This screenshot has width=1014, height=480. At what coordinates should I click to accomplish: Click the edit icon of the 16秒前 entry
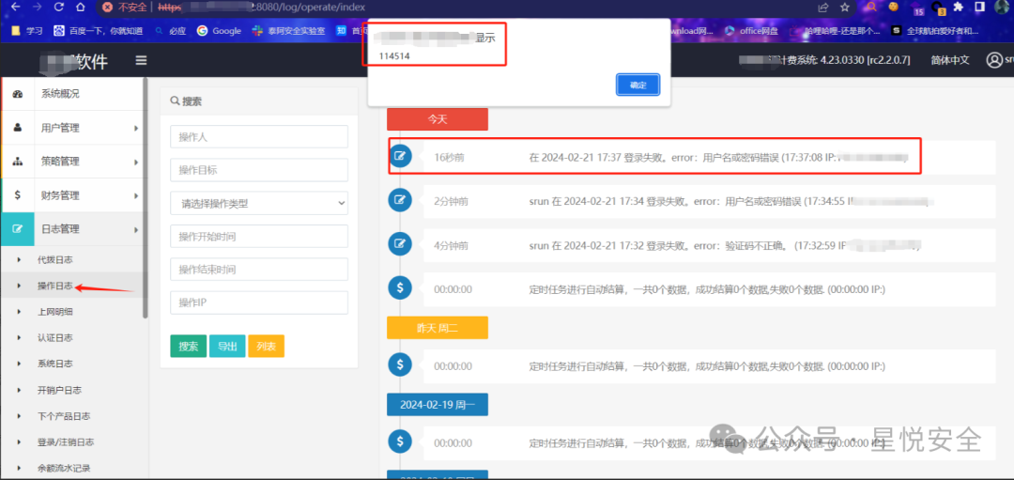point(400,156)
